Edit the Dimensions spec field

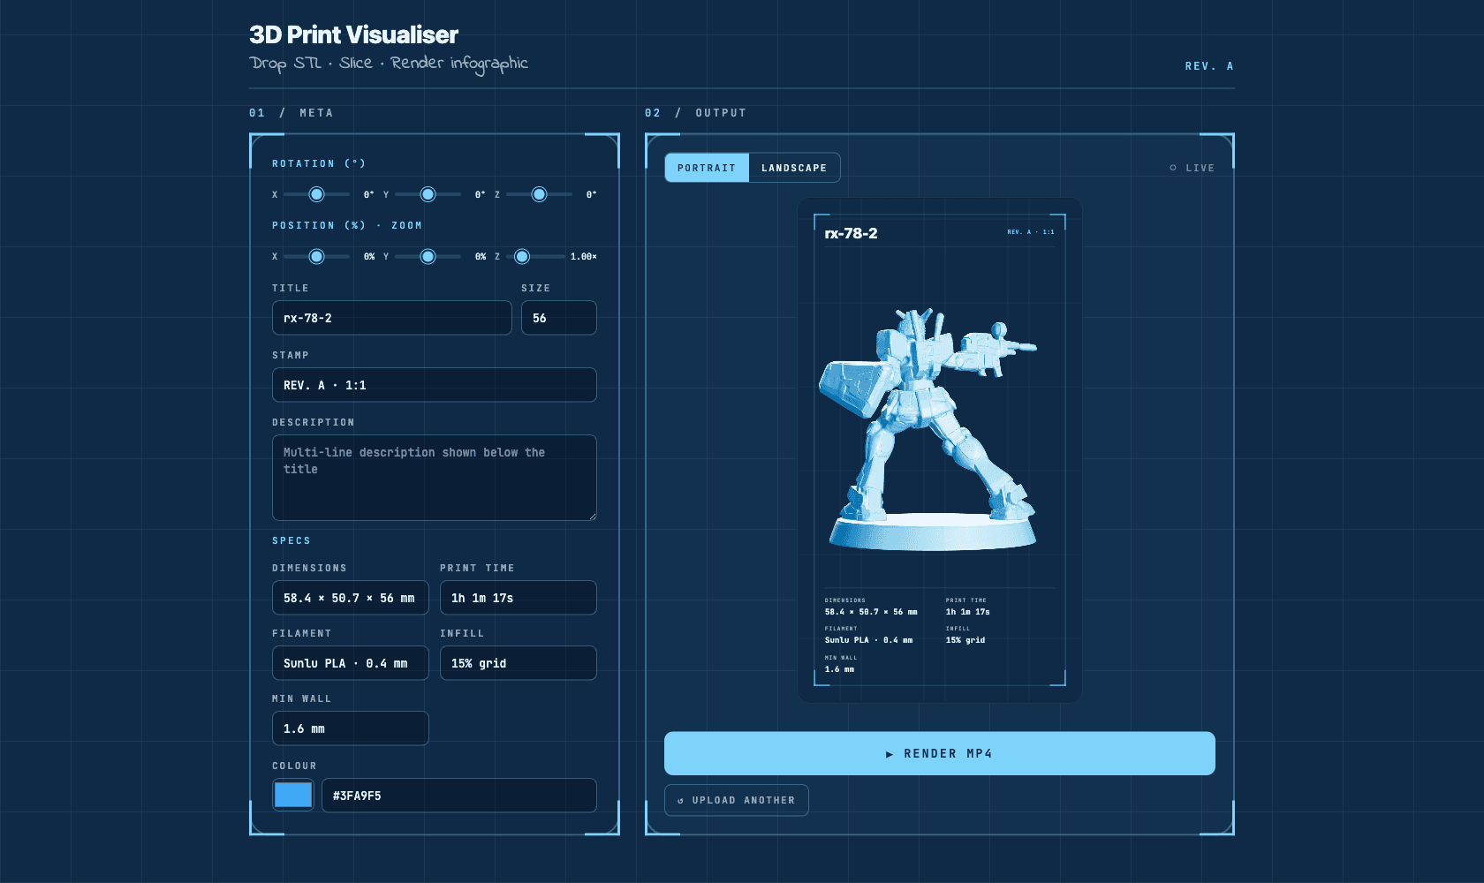(x=351, y=598)
